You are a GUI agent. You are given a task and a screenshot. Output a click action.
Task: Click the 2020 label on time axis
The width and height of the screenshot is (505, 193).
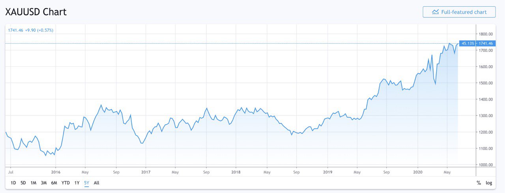pyautogui.click(x=418, y=172)
